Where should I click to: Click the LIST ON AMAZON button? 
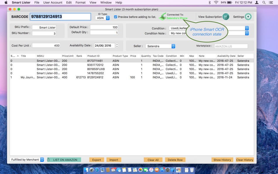[64, 160]
